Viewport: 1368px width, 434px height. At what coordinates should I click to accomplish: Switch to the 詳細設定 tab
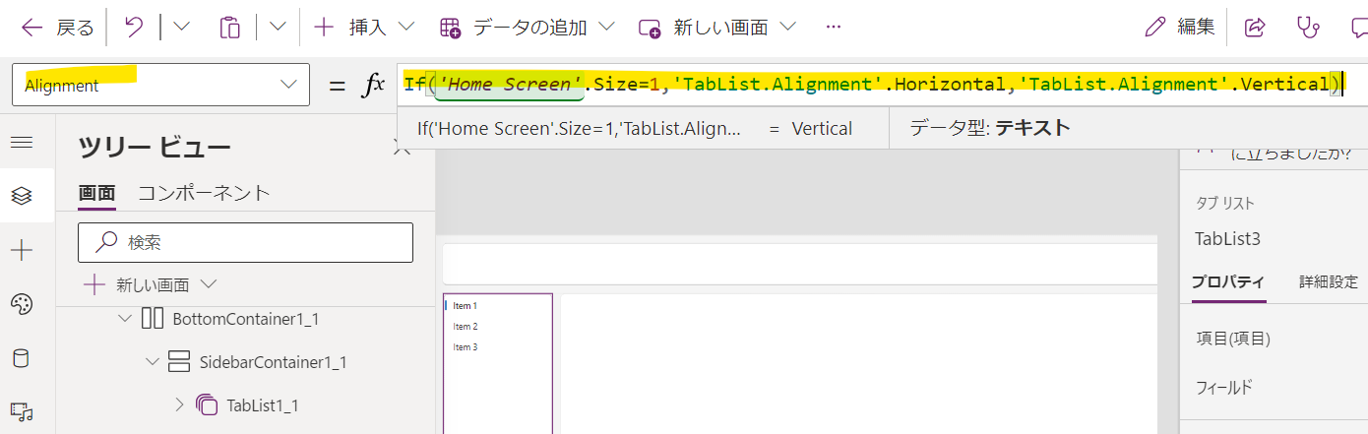click(1328, 281)
